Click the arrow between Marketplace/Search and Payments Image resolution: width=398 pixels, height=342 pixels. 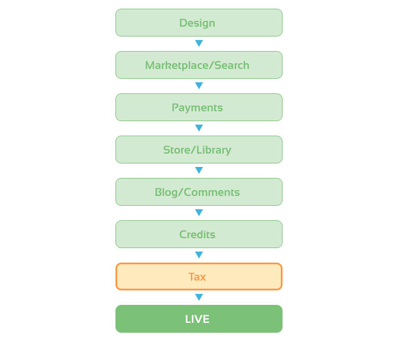(199, 86)
